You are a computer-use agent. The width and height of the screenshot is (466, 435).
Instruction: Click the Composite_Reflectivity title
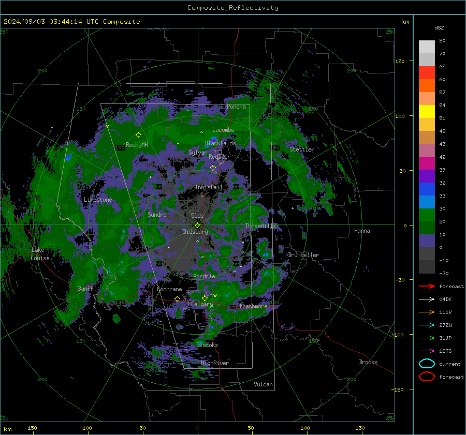click(233, 8)
